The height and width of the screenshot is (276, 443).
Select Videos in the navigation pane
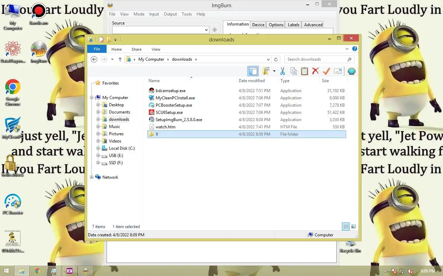pos(115,141)
